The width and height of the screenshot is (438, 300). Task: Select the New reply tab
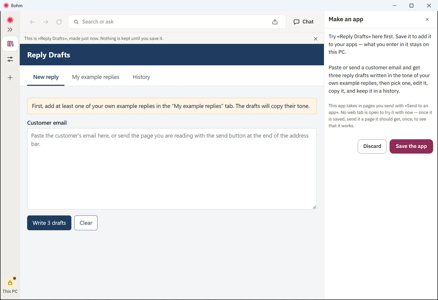point(46,77)
